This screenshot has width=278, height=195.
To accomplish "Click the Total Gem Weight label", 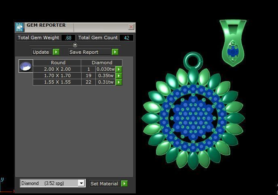I will pyautogui.click(x=38, y=38).
